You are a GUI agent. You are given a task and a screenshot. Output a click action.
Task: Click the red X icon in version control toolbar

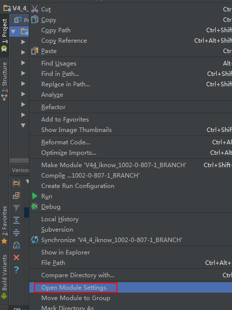pyautogui.click(x=16, y=257)
